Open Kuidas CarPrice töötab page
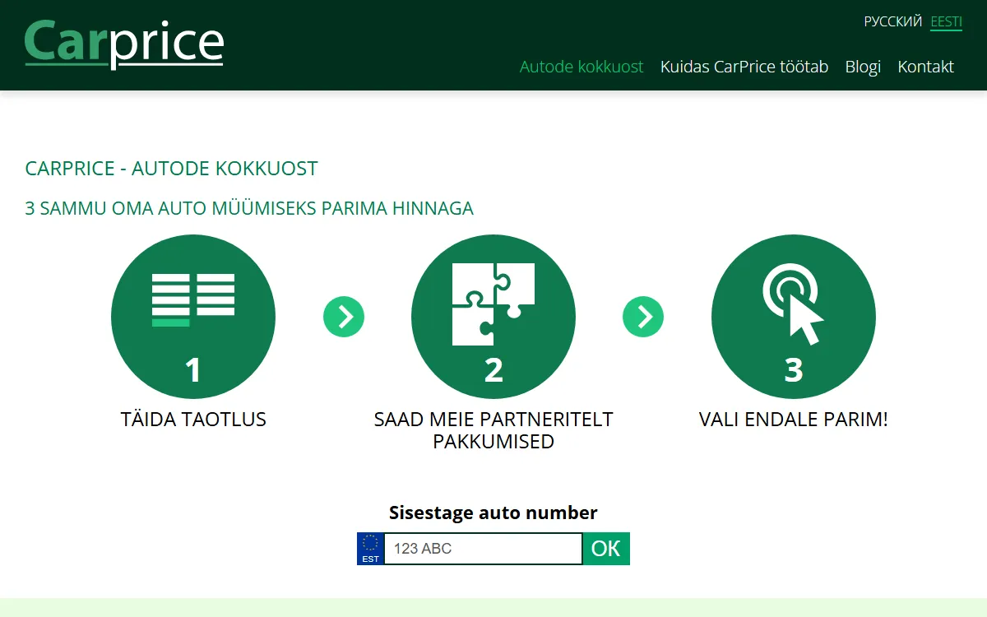This screenshot has width=987, height=617. [x=744, y=67]
